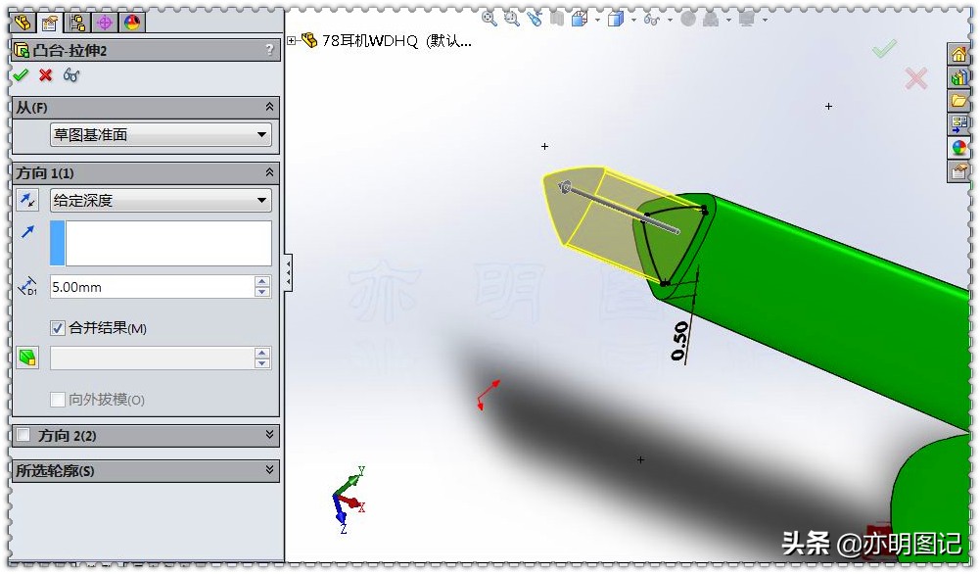This screenshot has width=980, height=574.
Task: Uncheck the 合并结果 merge result checkbox
Action: point(58,328)
